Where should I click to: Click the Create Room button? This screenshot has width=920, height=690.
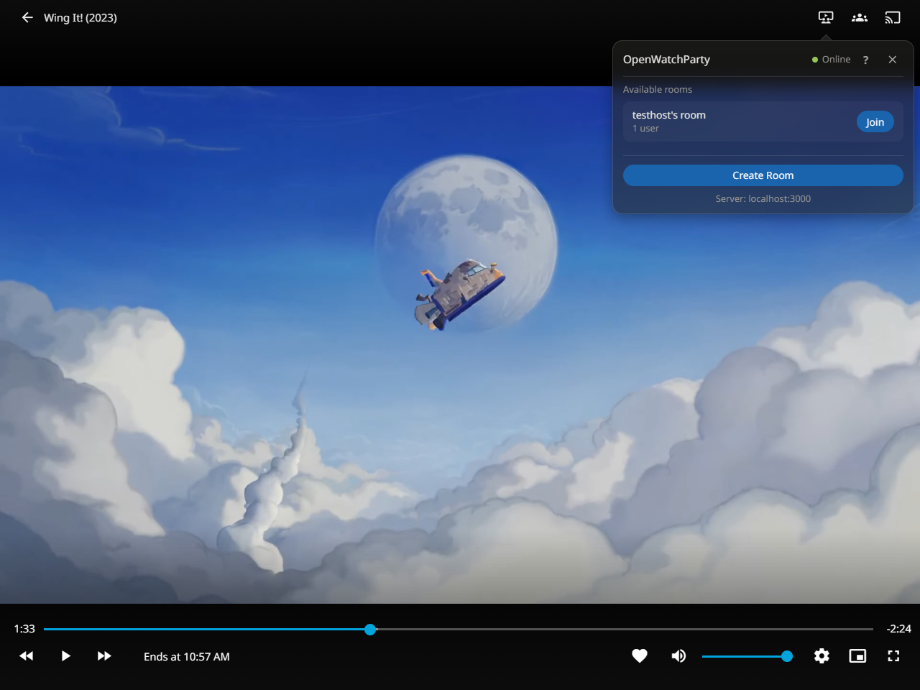(x=763, y=175)
